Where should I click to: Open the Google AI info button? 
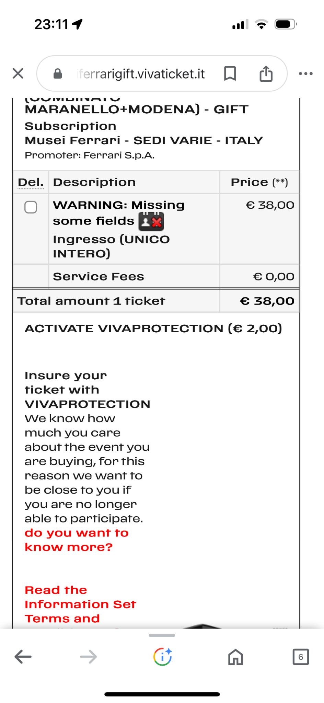162,657
